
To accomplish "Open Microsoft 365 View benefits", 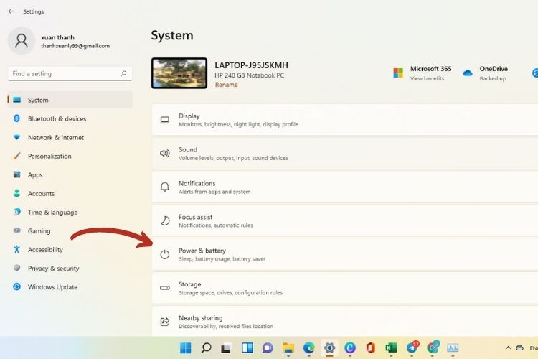I will pos(428,78).
